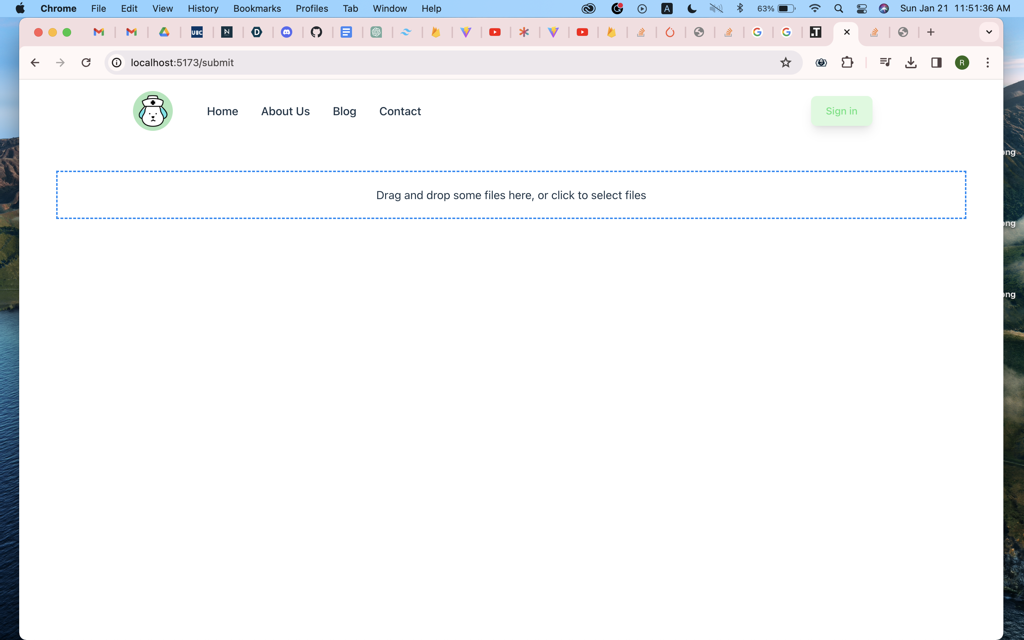Toggle macOS Control Center
This screenshot has width=1024, height=640.
pyautogui.click(x=862, y=9)
